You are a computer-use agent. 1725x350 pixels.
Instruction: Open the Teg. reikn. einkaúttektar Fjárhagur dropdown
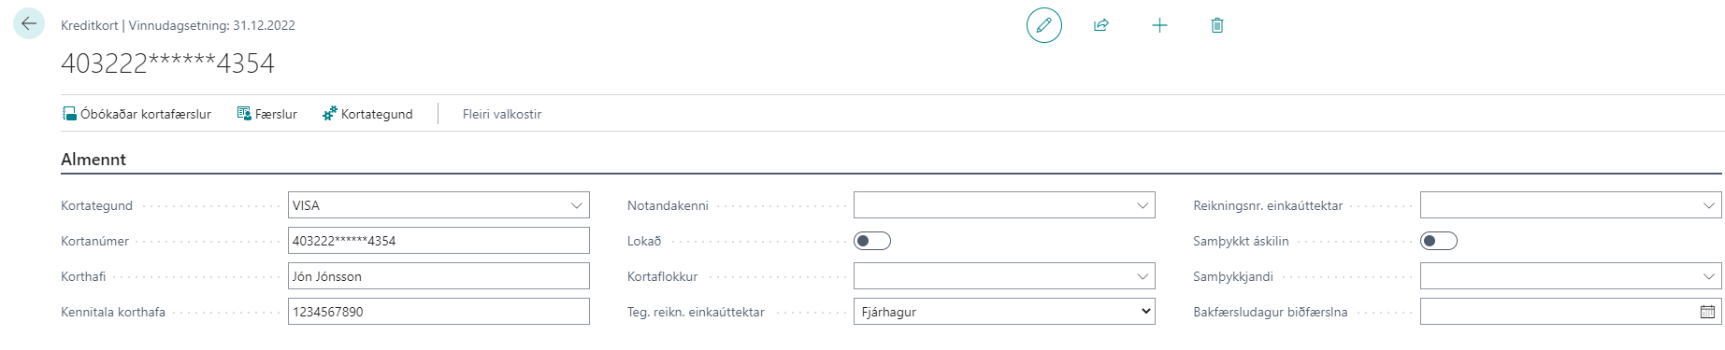coord(1004,312)
